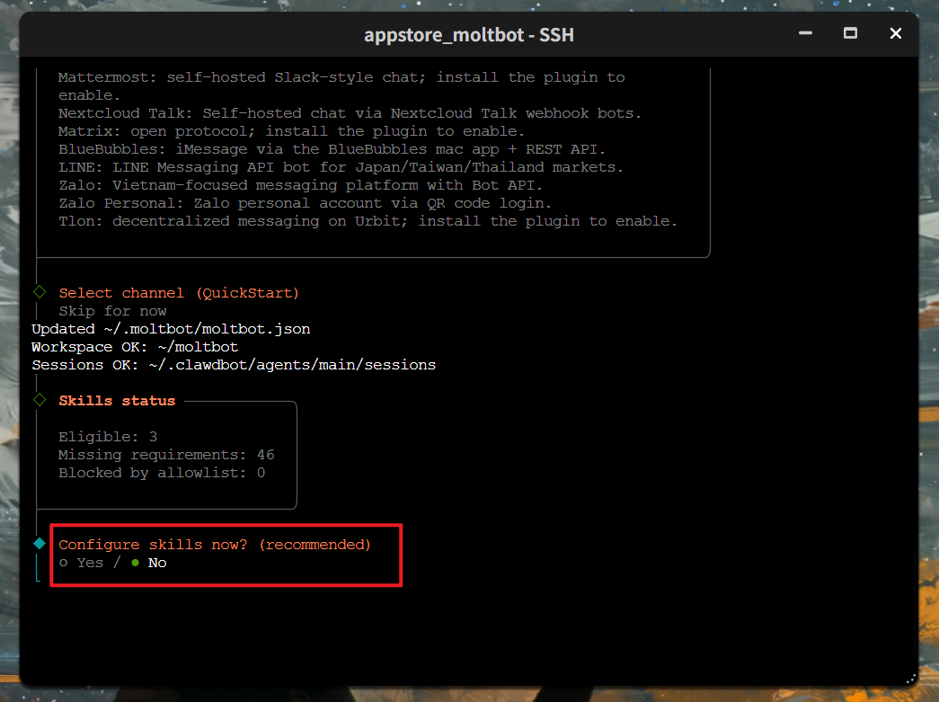Click the cyan diamond beside Configure skills prompt
The height and width of the screenshot is (702, 939).
(x=40, y=544)
